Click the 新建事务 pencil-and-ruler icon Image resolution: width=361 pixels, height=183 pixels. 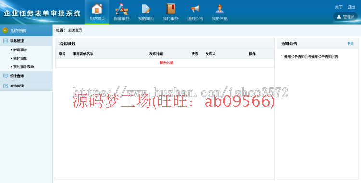[121, 9]
